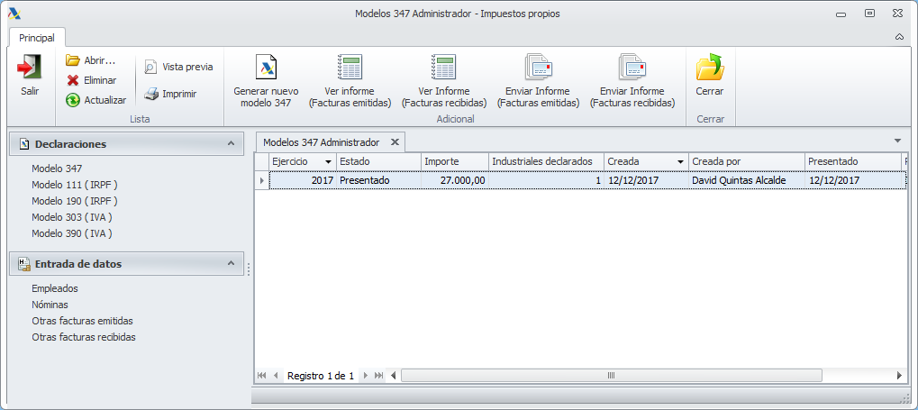Open Otras facturas emitidas
Viewport: 918px width, 410px height.
click(83, 321)
